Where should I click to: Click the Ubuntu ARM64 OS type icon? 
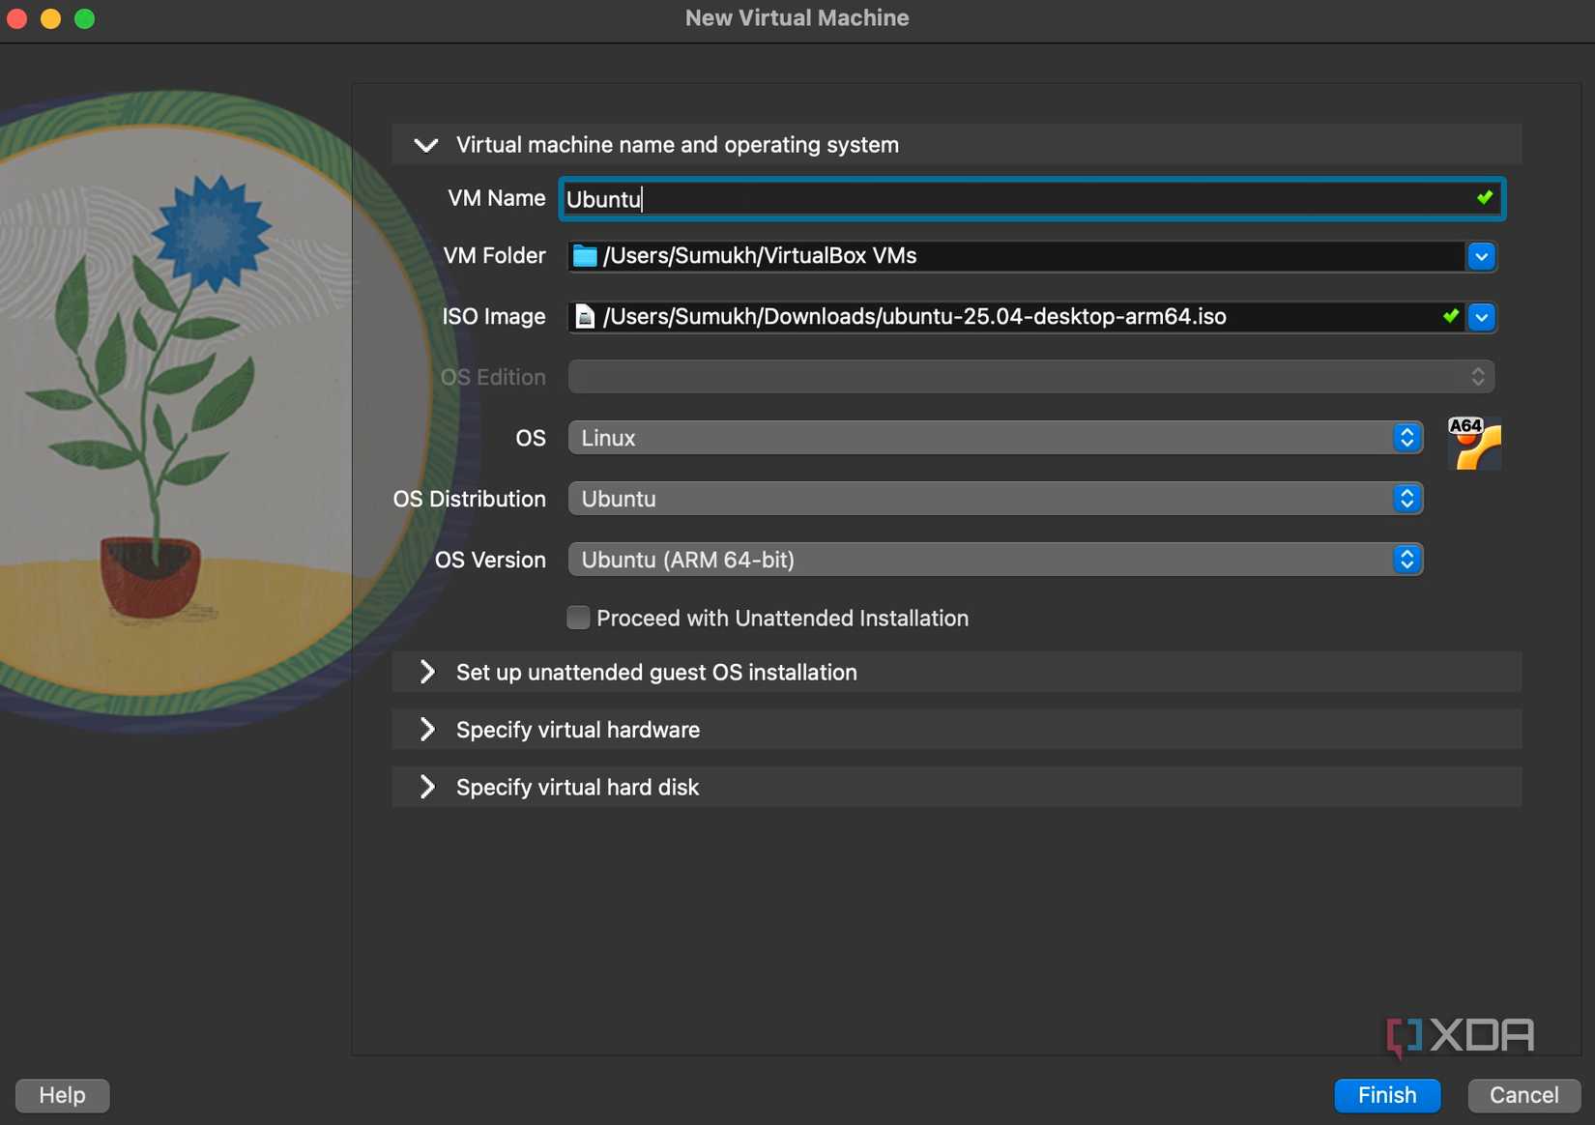click(1474, 444)
